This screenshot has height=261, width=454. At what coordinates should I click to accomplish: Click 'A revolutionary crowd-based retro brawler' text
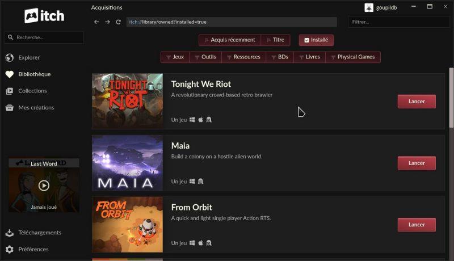pos(221,95)
